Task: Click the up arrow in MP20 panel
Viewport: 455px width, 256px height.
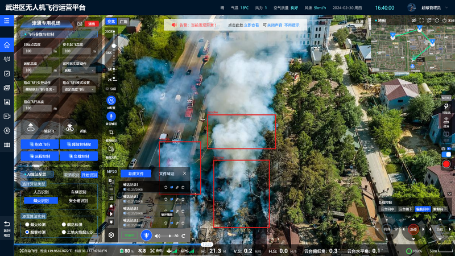Action: tap(111, 206)
